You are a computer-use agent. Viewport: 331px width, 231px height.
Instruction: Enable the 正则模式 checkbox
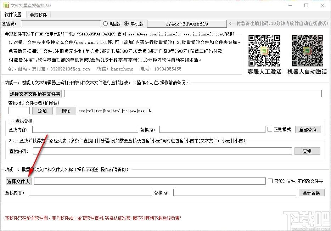tap(270, 129)
